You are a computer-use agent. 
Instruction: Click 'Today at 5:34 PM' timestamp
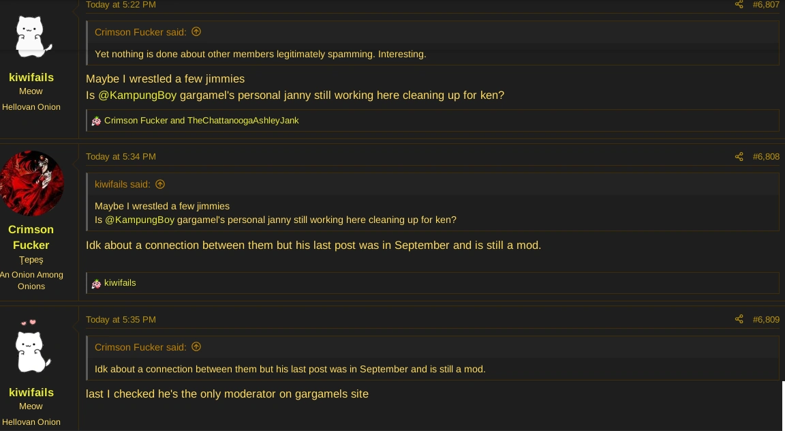tap(121, 157)
